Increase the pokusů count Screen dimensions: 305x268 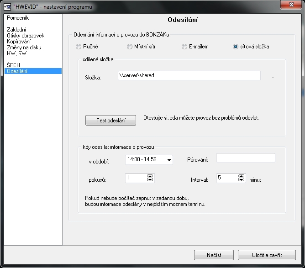[x=150, y=176]
